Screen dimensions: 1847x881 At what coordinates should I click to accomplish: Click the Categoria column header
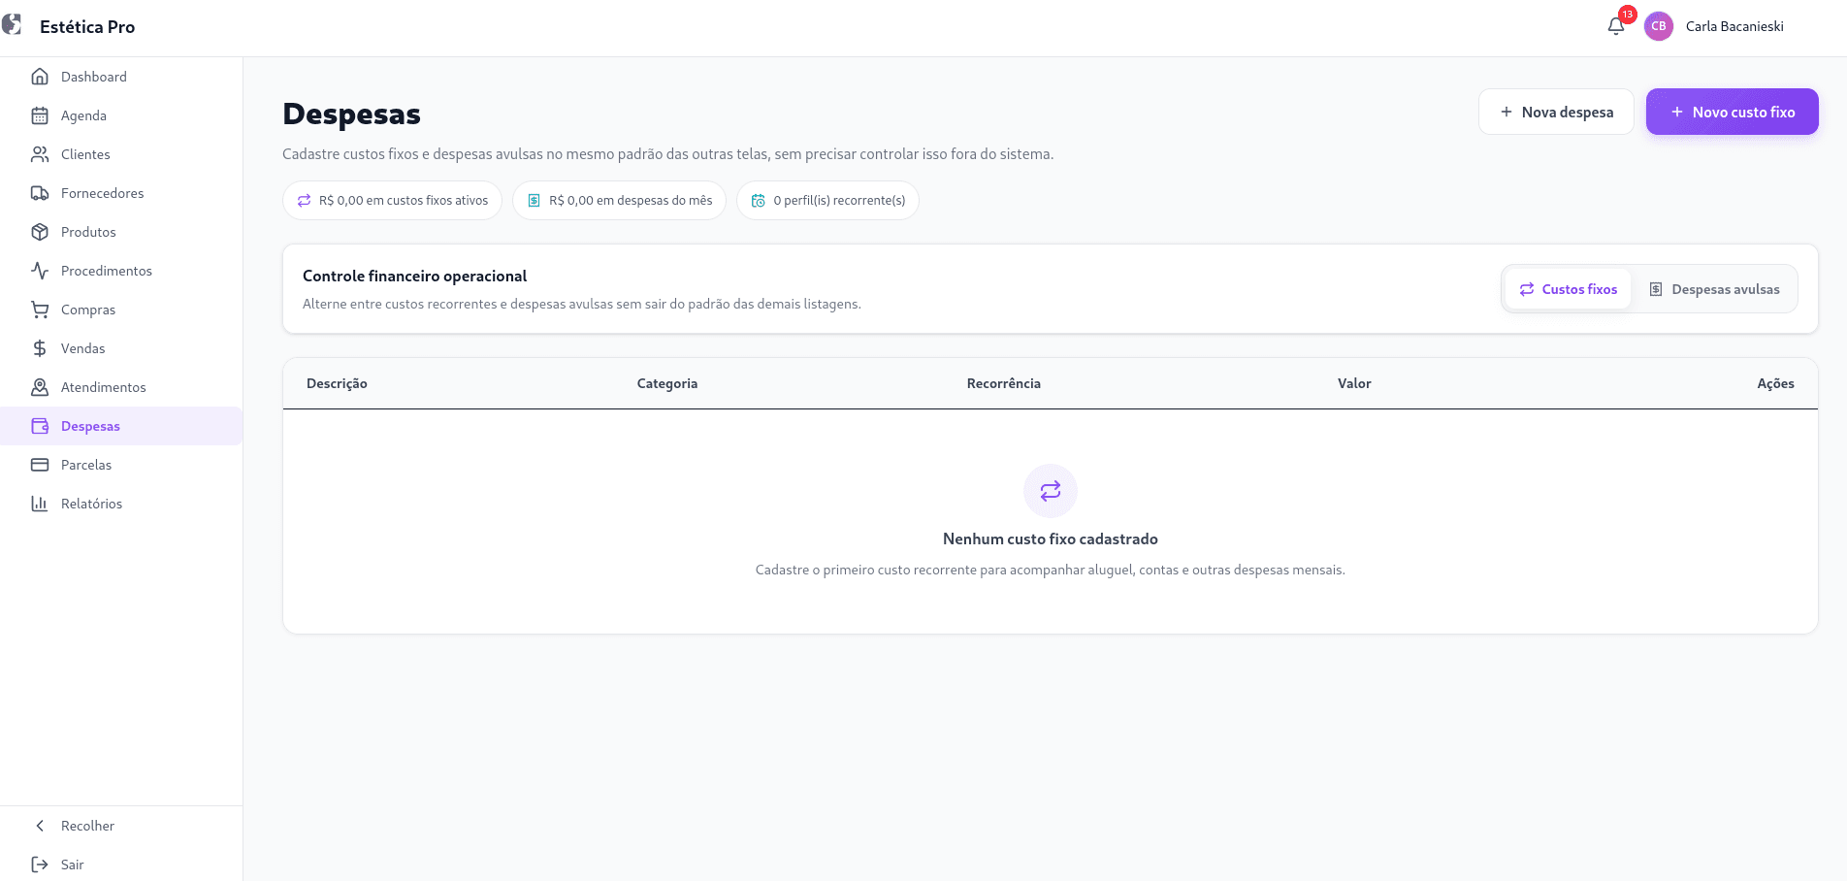point(667,383)
